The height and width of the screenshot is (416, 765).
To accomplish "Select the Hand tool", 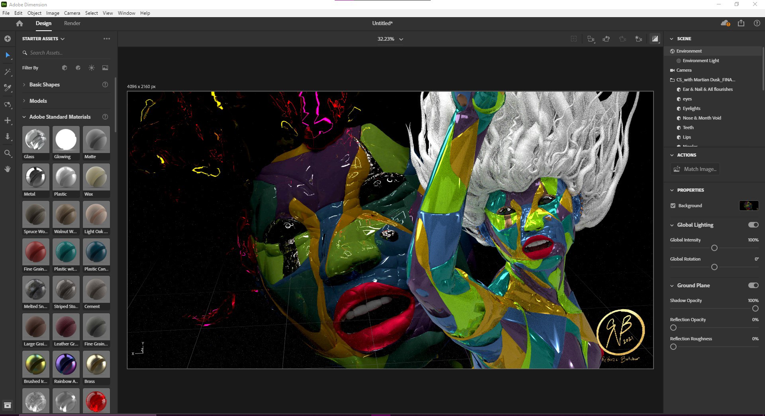I will coord(8,169).
